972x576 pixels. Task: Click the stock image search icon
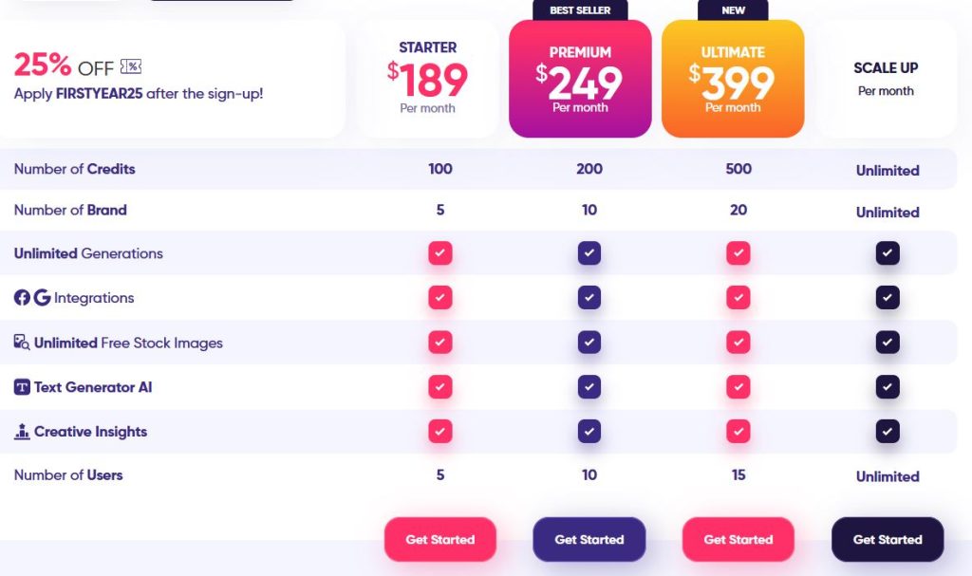(x=22, y=343)
